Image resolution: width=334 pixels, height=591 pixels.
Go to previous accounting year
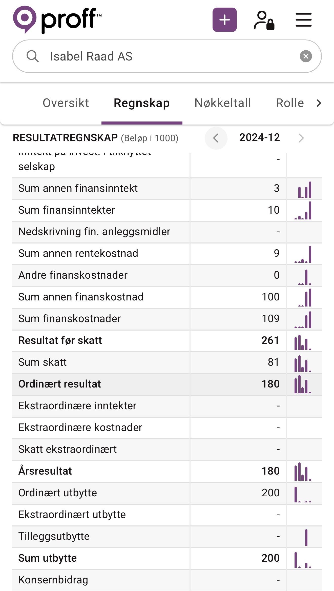(216, 138)
